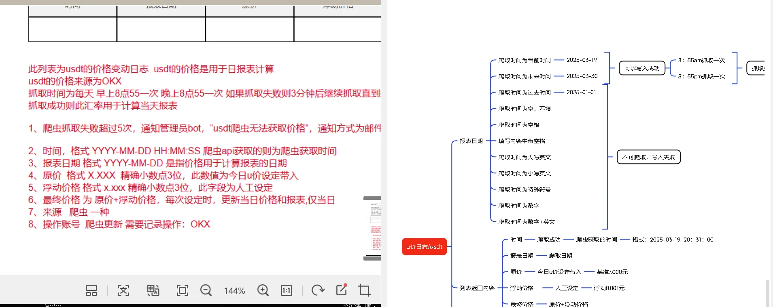Click the date node 2025-03-30
Image resolution: width=773 pixels, height=307 pixels.
pos(582,76)
